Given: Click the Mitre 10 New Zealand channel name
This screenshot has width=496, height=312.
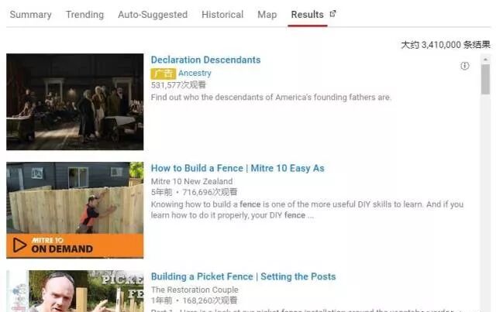Looking at the screenshot, I should (x=191, y=181).
